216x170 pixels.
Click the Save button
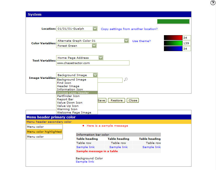[x=102, y=101]
